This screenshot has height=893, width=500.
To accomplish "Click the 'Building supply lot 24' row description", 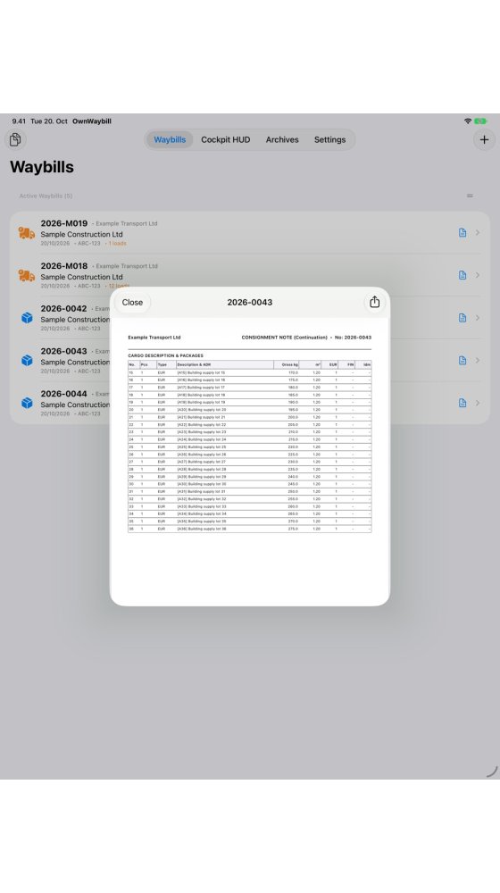I will 201,439.
